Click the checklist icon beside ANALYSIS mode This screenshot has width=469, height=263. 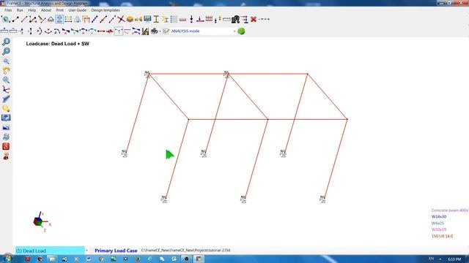click(x=166, y=31)
